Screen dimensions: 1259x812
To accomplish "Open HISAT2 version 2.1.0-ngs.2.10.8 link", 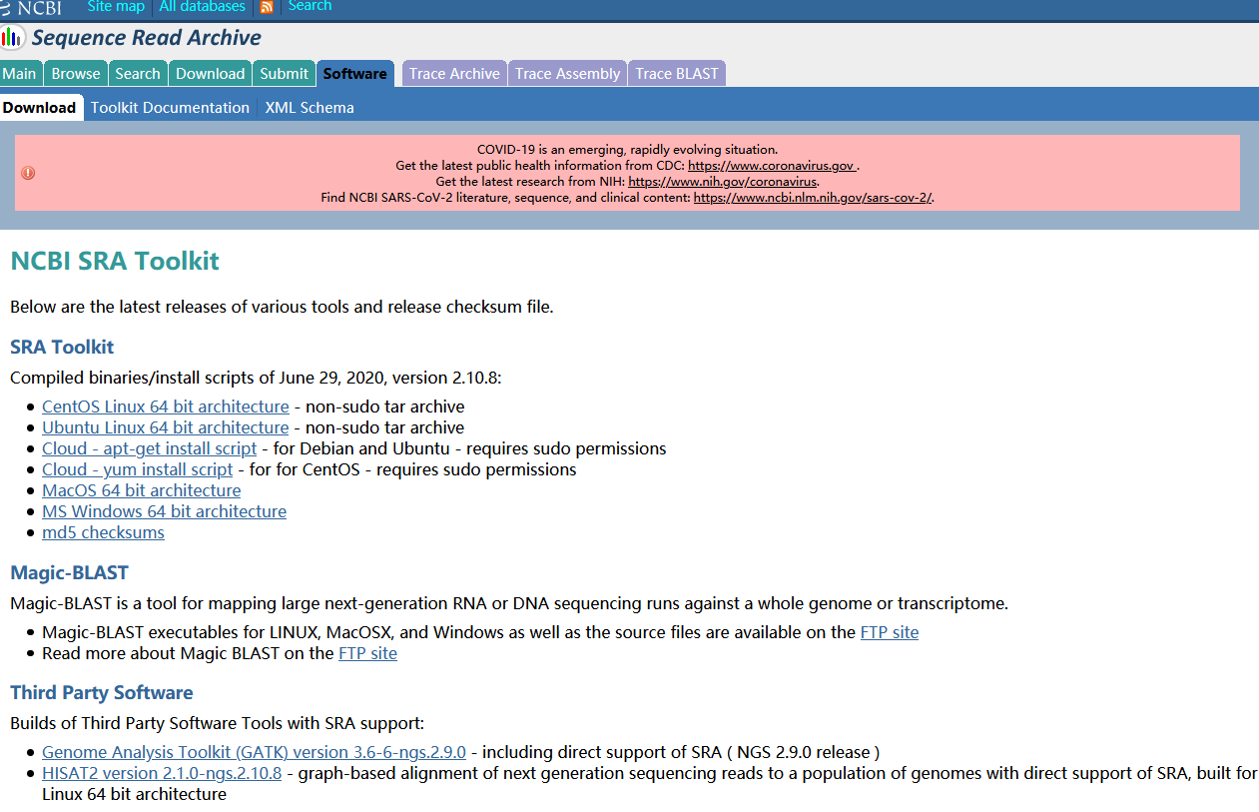I will [x=161, y=773].
